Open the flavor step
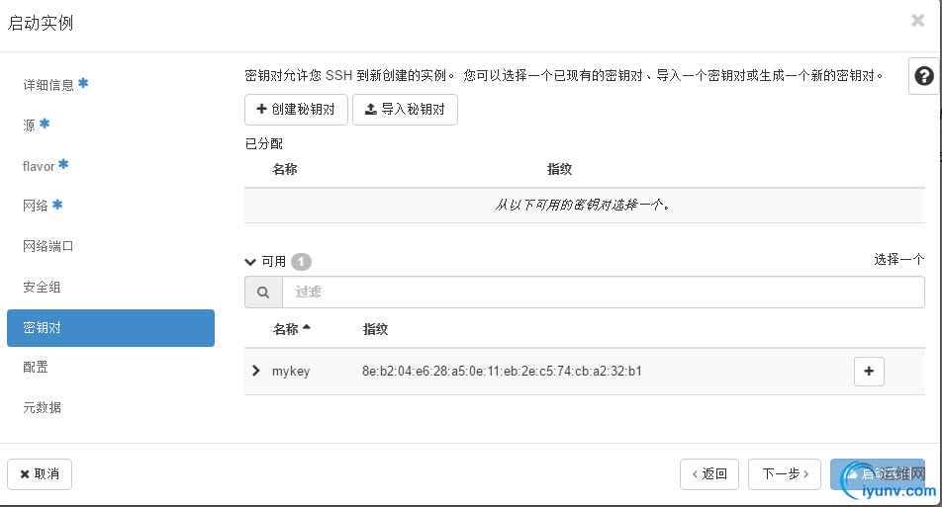The height and width of the screenshot is (507, 942). pos(46,166)
